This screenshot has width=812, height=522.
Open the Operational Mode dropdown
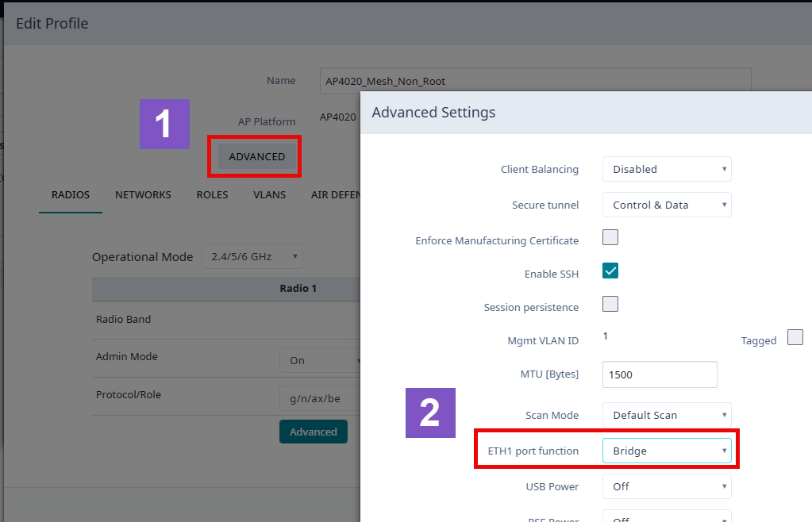(x=252, y=255)
